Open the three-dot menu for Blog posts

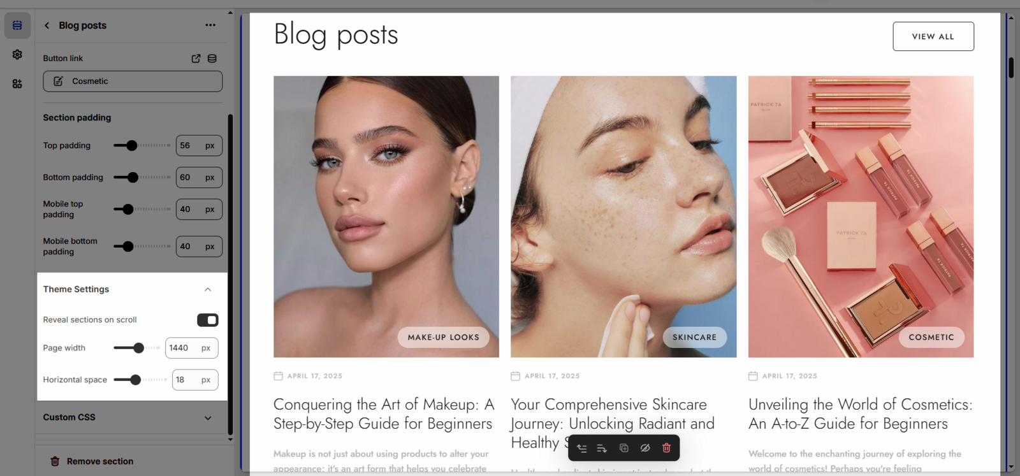click(210, 25)
